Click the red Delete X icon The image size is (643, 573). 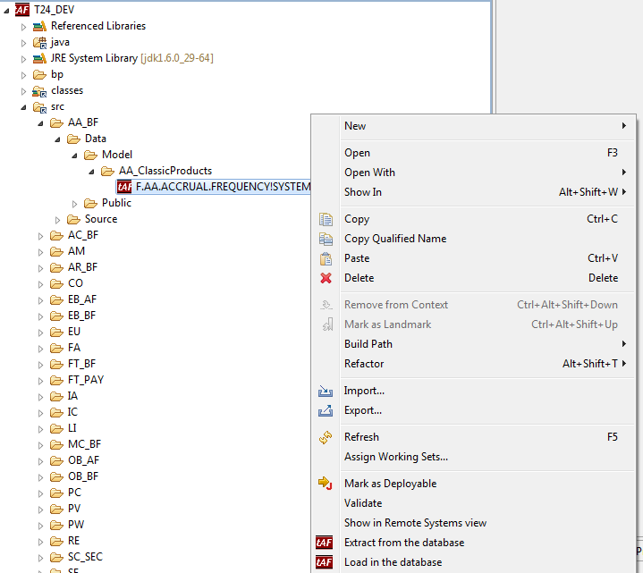click(326, 278)
